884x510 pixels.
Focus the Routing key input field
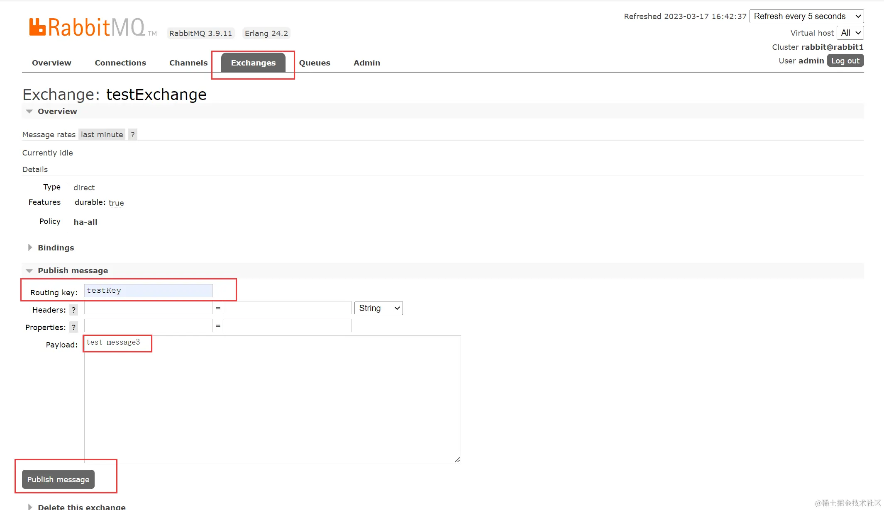tap(148, 291)
